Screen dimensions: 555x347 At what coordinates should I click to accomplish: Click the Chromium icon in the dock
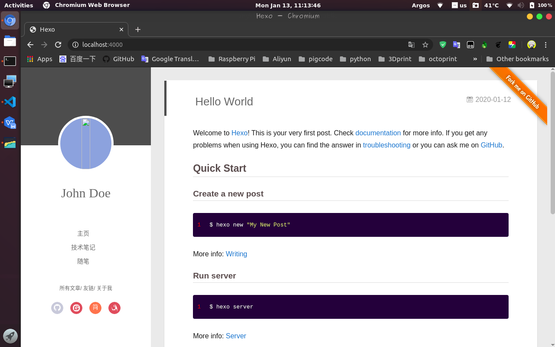10,20
